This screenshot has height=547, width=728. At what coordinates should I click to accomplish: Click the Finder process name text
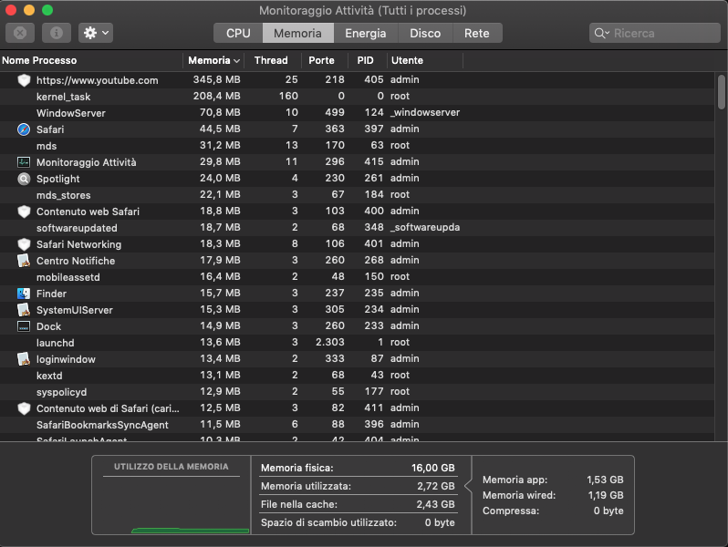(51, 294)
